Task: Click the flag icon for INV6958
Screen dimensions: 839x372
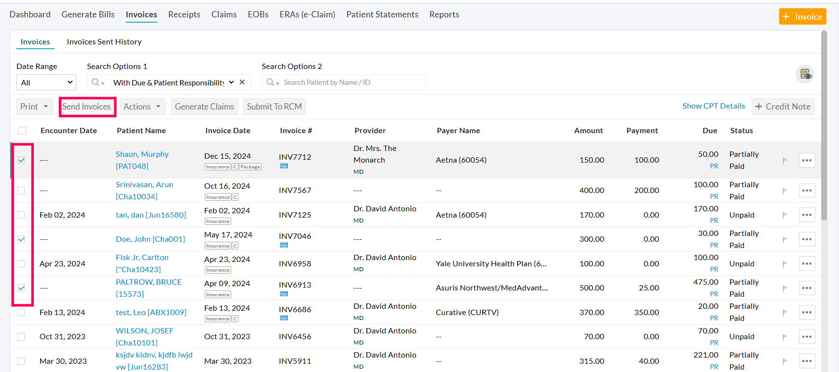Action: coord(785,264)
